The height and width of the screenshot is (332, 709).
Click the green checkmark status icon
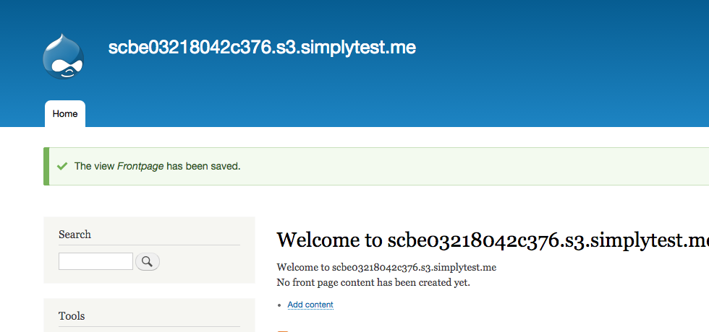pos(62,166)
